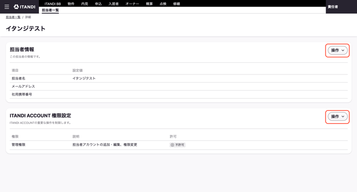Click the ITANDI logo
357x192 pixels.
click(25, 7)
